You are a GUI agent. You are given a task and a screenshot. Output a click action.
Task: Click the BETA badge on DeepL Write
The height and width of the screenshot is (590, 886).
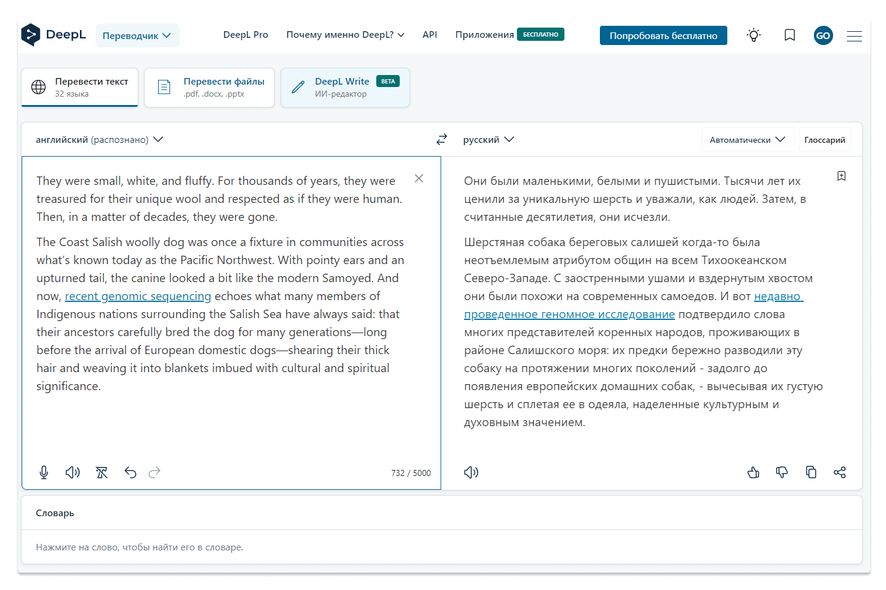388,81
